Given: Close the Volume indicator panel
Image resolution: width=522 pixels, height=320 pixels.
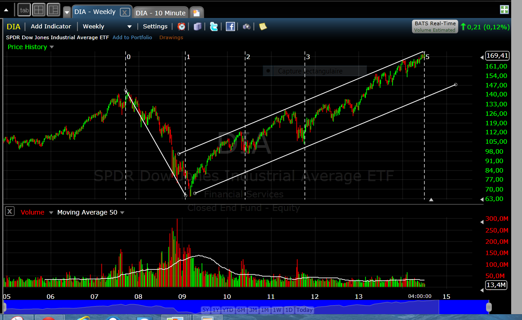Looking at the screenshot, I should coord(9,211).
